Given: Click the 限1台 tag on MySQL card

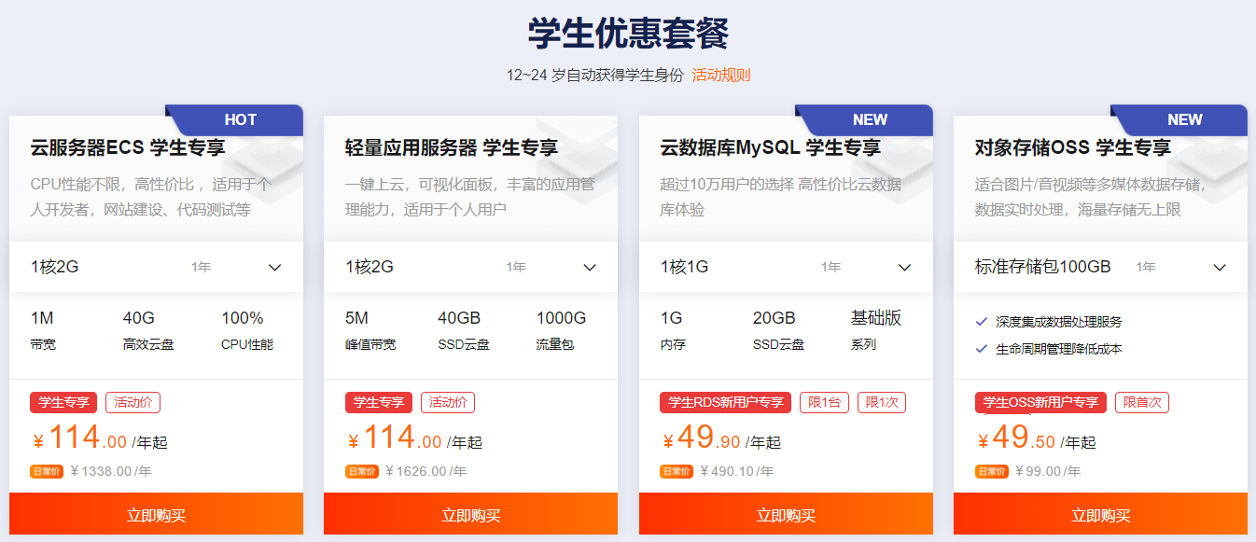Looking at the screenshot, I should pyautogui.click(x=824, y=403).
